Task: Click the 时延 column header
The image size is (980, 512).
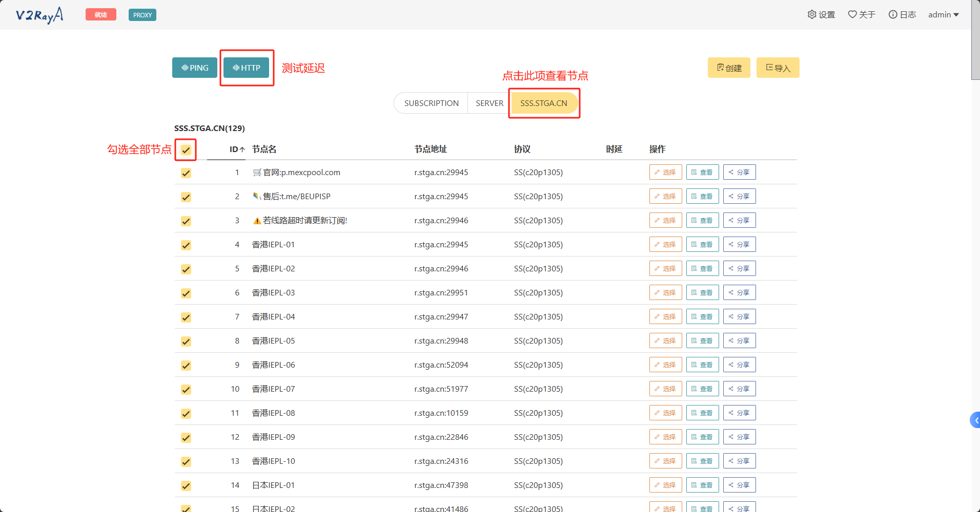Action: point(614,149)
